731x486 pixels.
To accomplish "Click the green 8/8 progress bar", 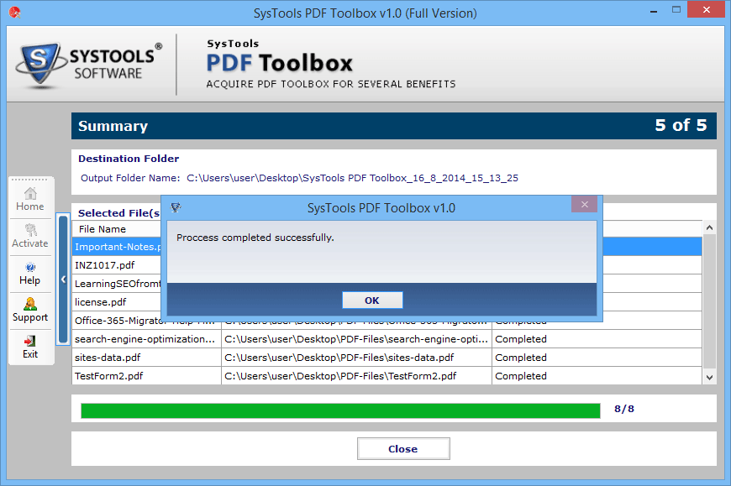I will click(x=340, y=410).
